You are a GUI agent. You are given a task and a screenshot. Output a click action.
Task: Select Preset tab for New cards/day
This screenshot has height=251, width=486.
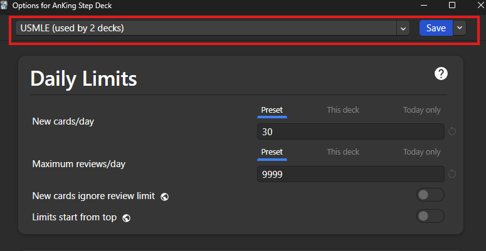point(272,110)
